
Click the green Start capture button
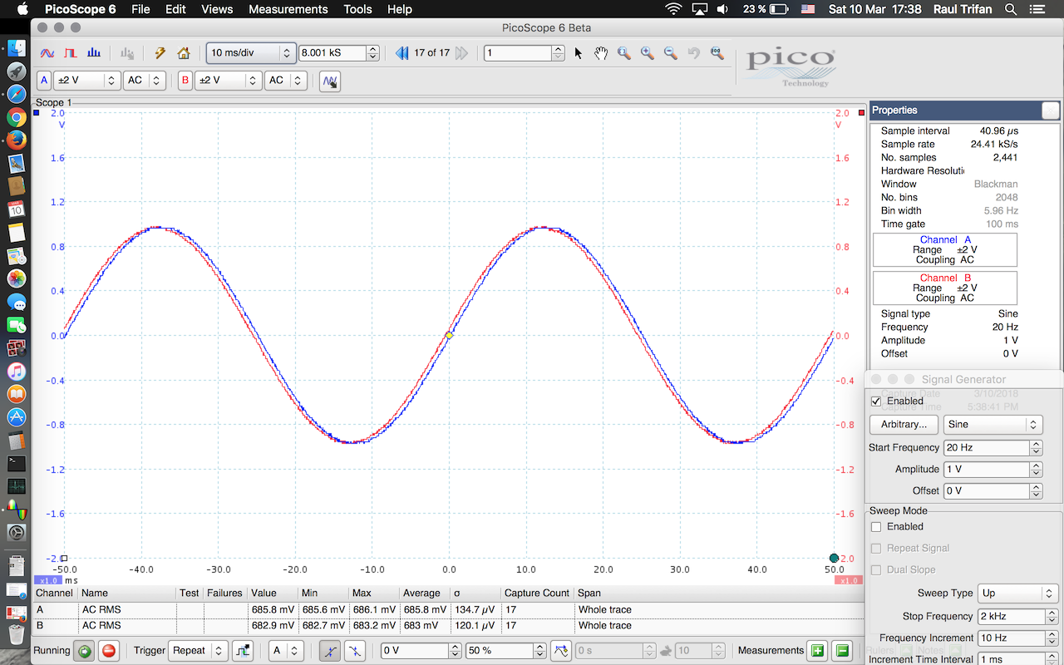84,651
